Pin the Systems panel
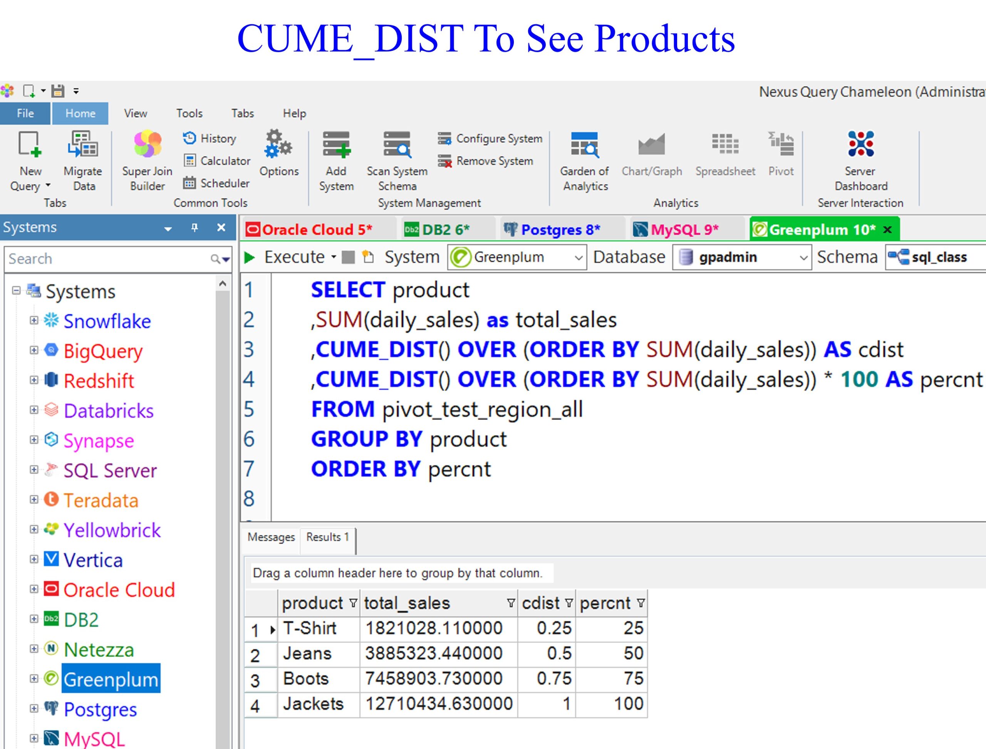This screenshot has width=986, height=749. 195,228
